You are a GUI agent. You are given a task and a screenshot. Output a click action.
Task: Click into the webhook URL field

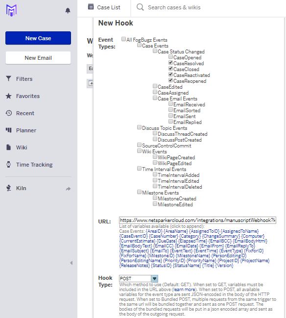click(x=197, y=220)
